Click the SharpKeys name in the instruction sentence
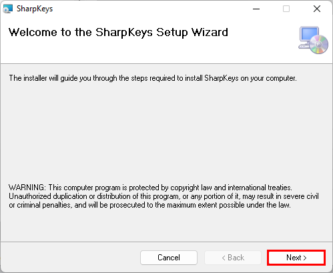Screen dimensions: 333x273 click(222, 78)
